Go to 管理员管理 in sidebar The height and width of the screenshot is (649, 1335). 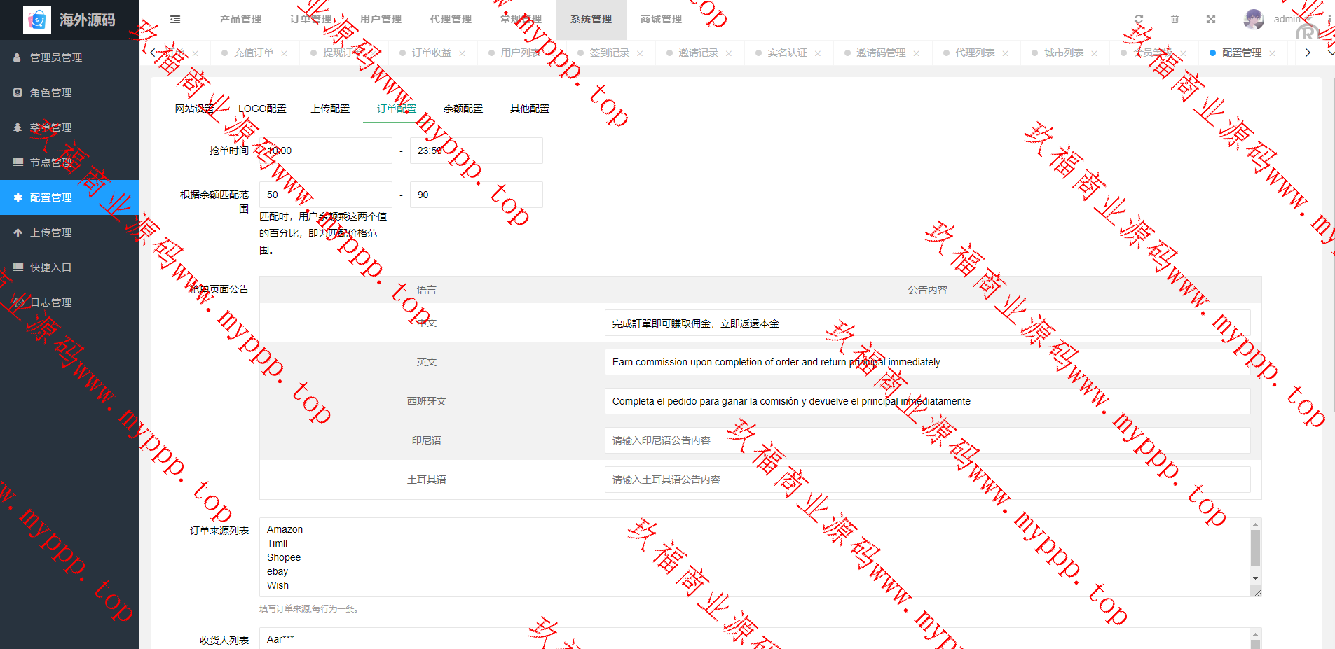pyautogui.click(x=56, y=57)
